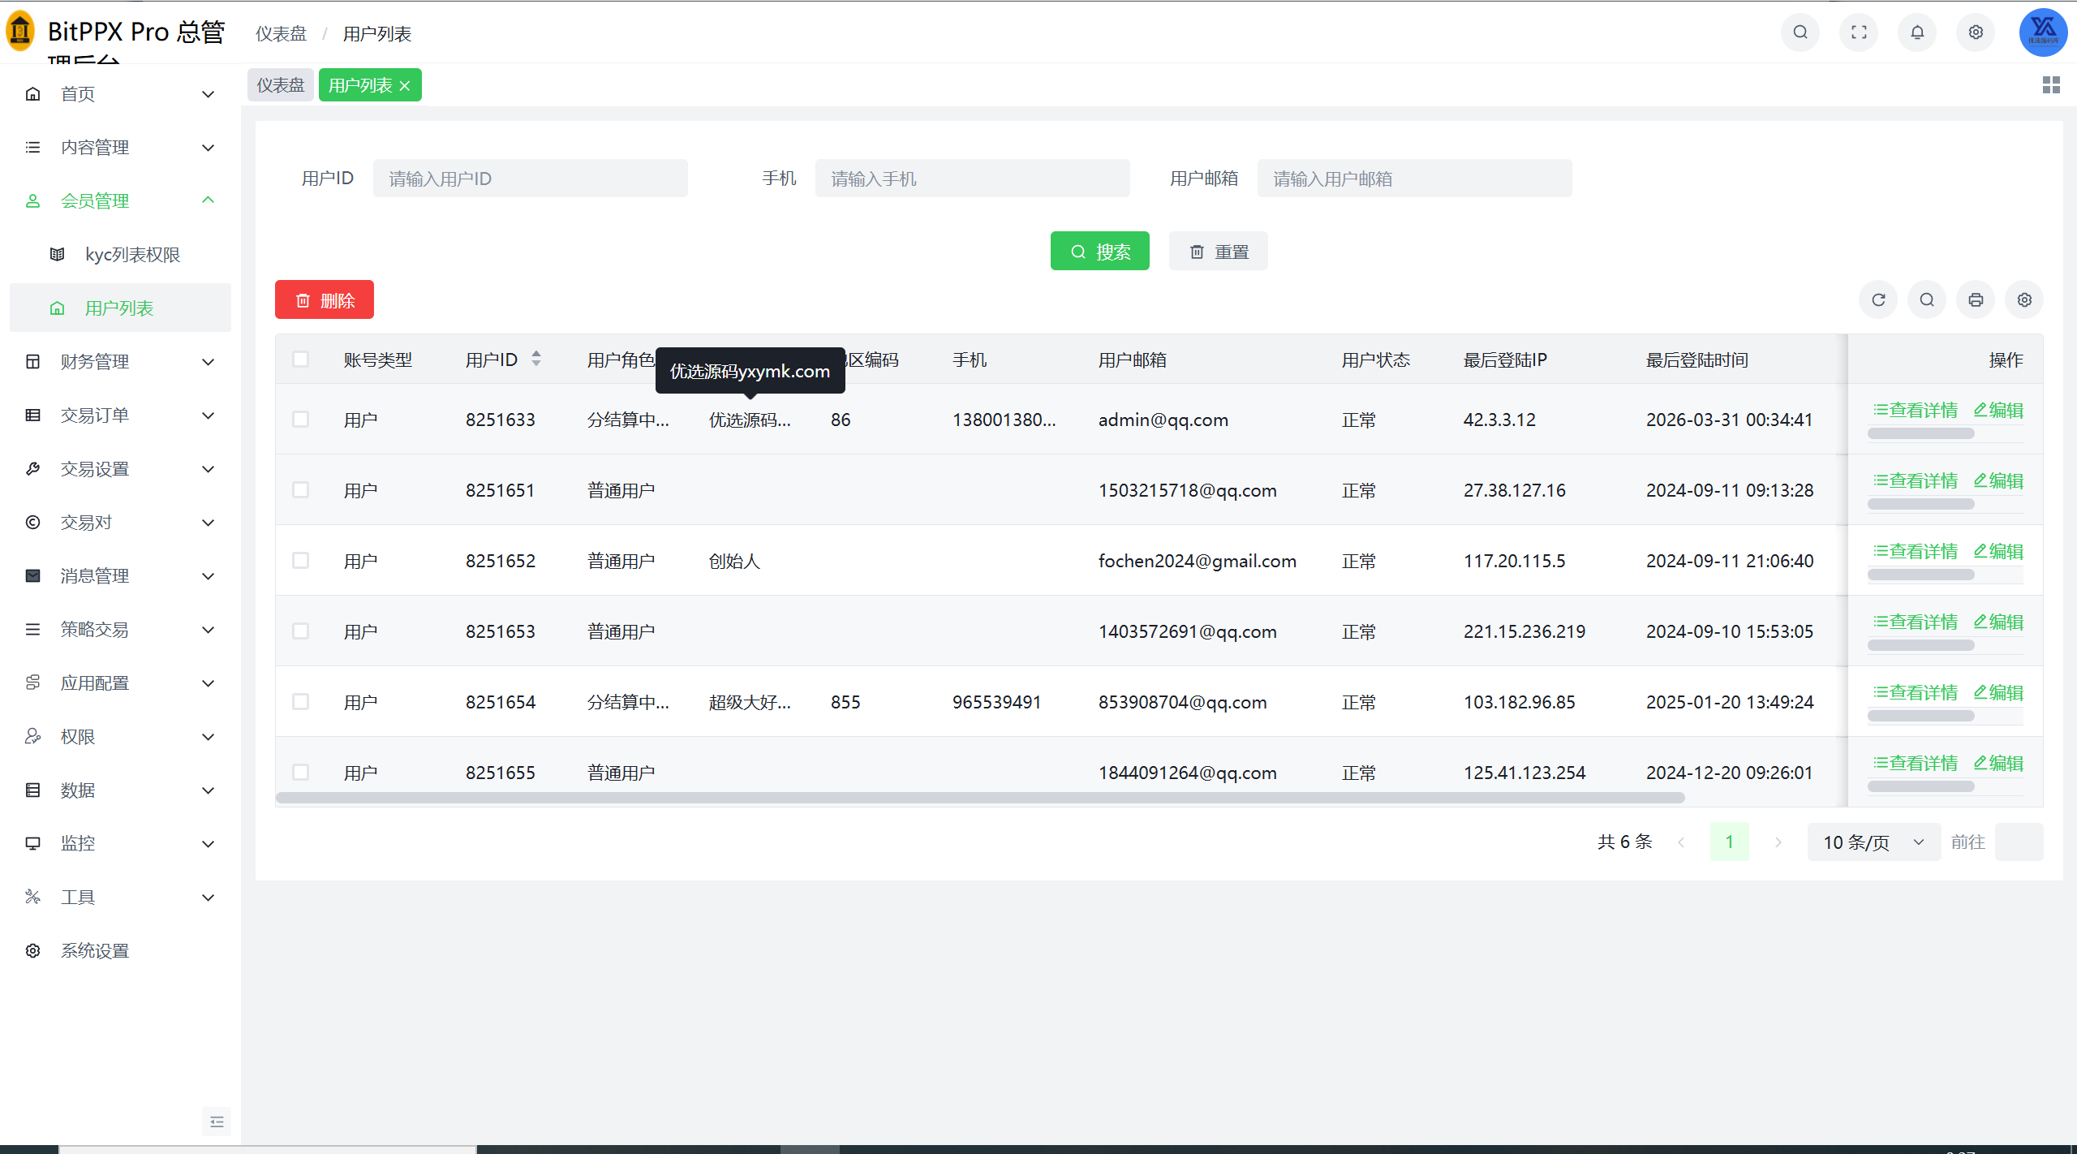This screenshot has height=1154, width=2077.
Task: Toggle fullscreen mode icon in header
Action: (1859, 32)
